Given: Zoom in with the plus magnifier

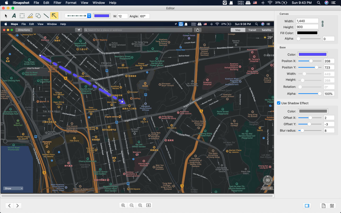Looking at the screenshot, I should tap(123, 206).
